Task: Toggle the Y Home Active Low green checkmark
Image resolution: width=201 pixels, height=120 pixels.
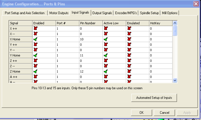Action: [x=106, y=55]
